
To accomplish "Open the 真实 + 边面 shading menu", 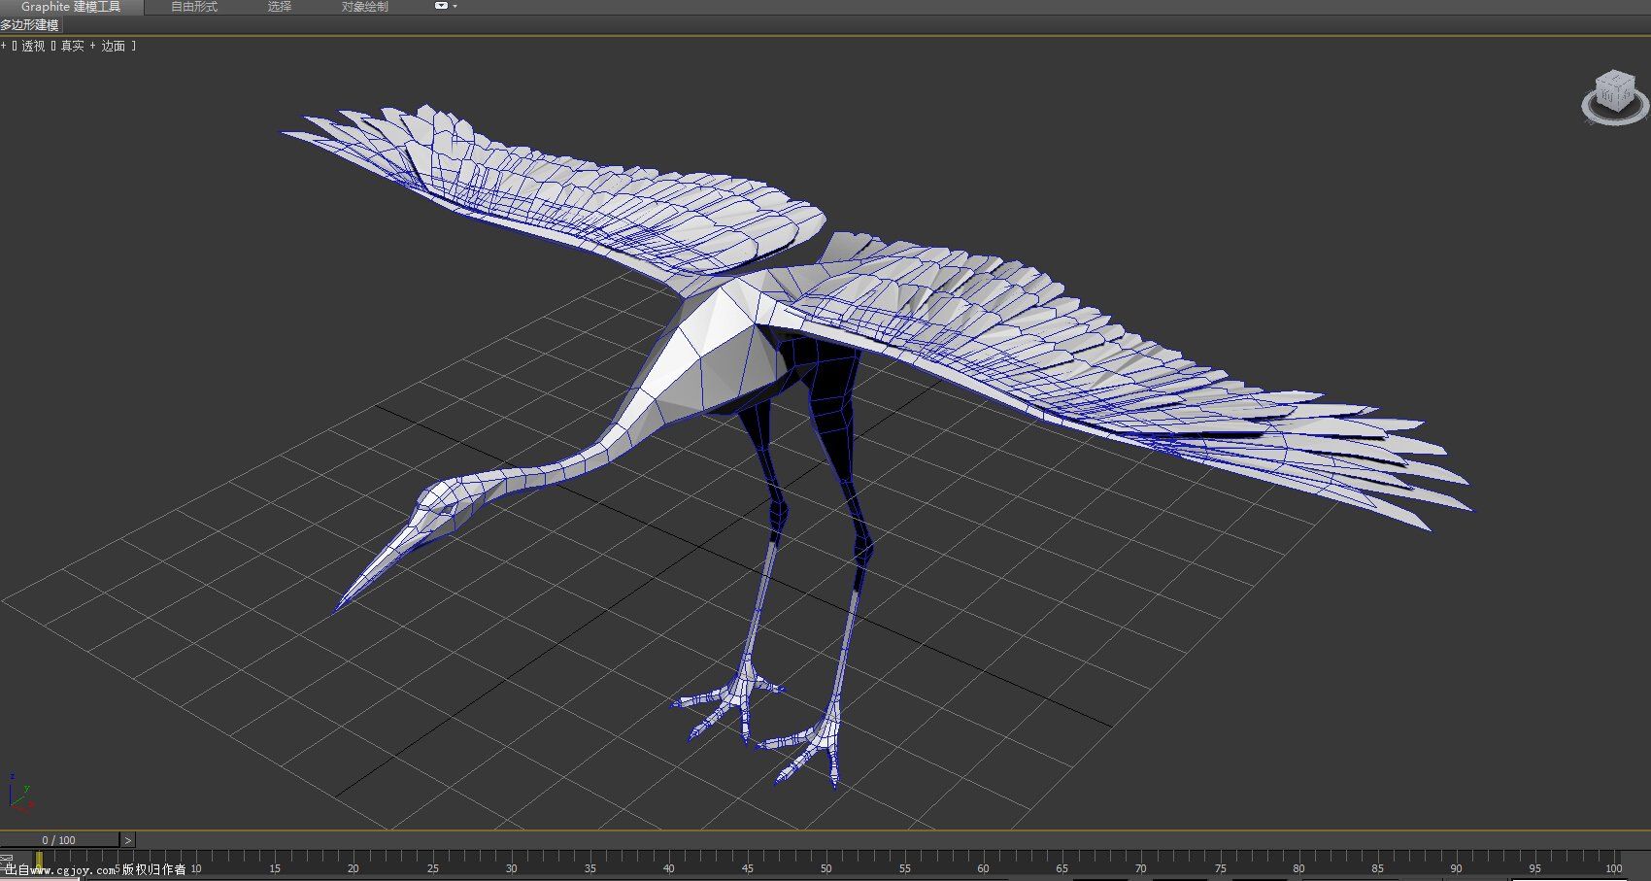I will point(93,46).
